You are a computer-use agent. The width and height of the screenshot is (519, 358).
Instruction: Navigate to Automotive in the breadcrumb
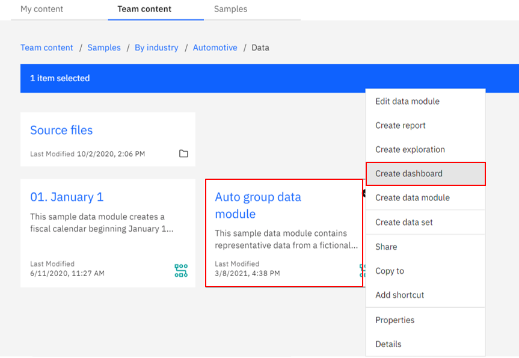point(215,47)
